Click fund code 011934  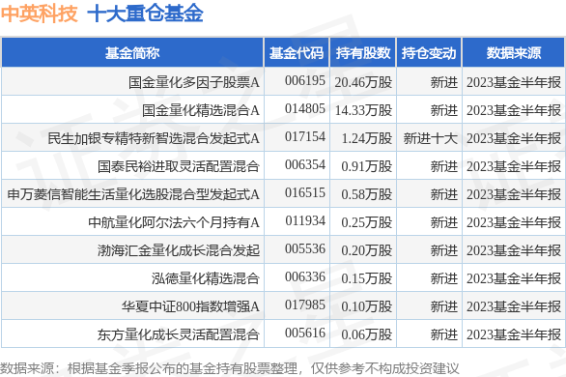click(x=305, y=220)
